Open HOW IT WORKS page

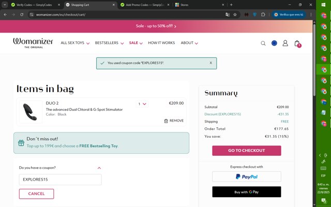[161, 43]
